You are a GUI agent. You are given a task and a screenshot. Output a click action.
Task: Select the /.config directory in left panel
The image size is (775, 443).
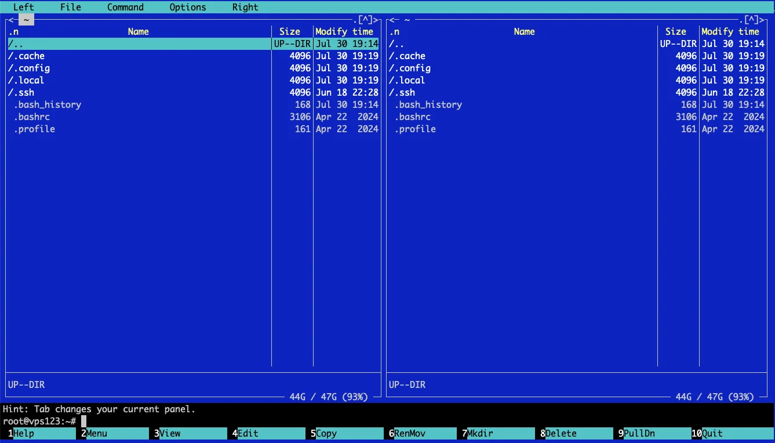point(194,68)
